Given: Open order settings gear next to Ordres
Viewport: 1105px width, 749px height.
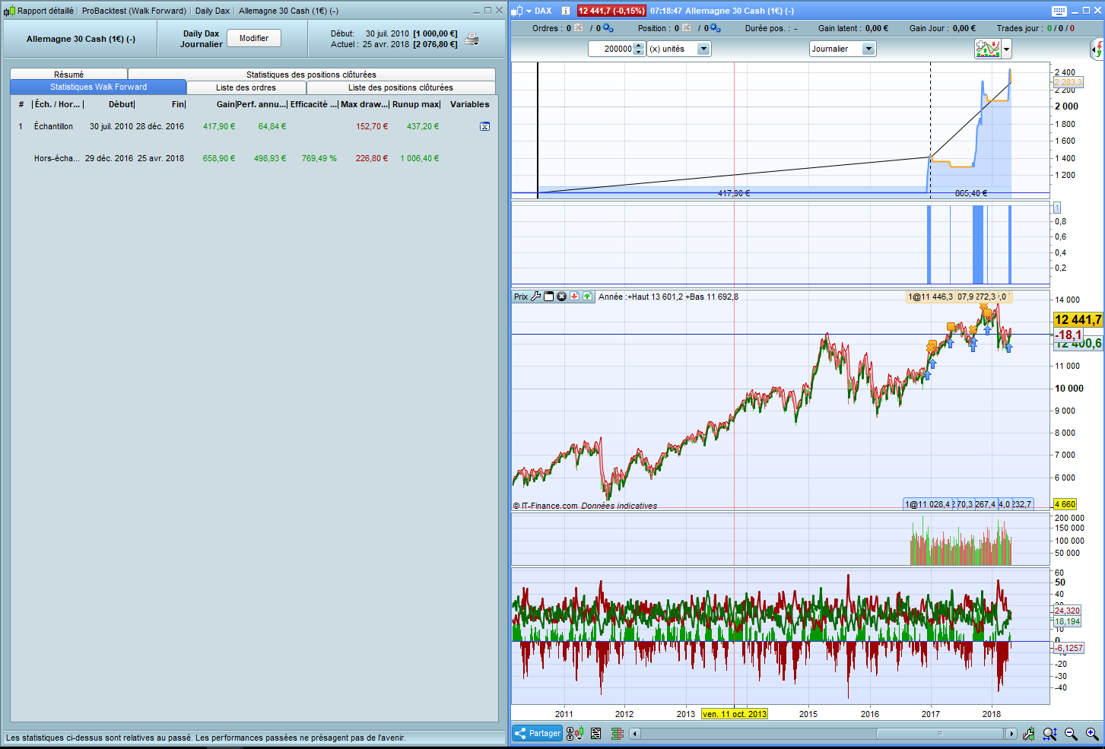Looking at the screenshot, I should coord(608,28).
